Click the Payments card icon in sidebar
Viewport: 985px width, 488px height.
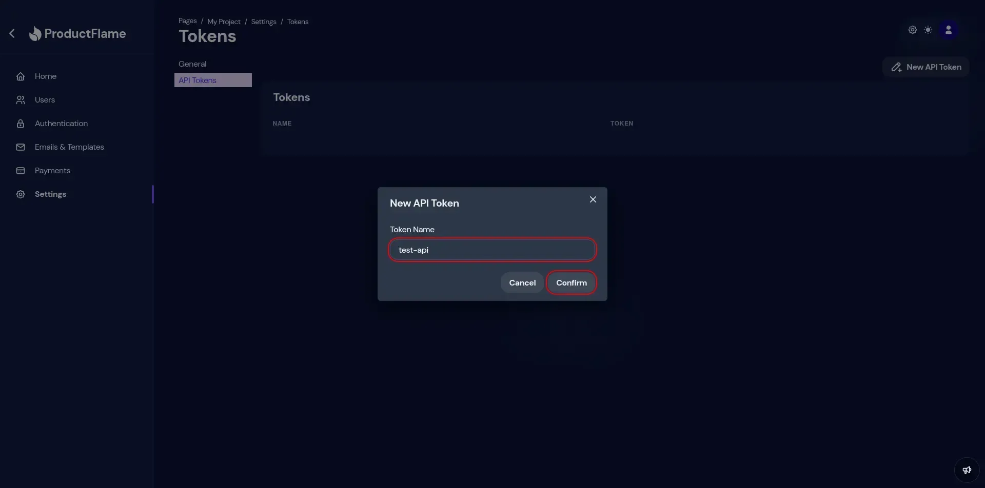[x=21, y=171]
